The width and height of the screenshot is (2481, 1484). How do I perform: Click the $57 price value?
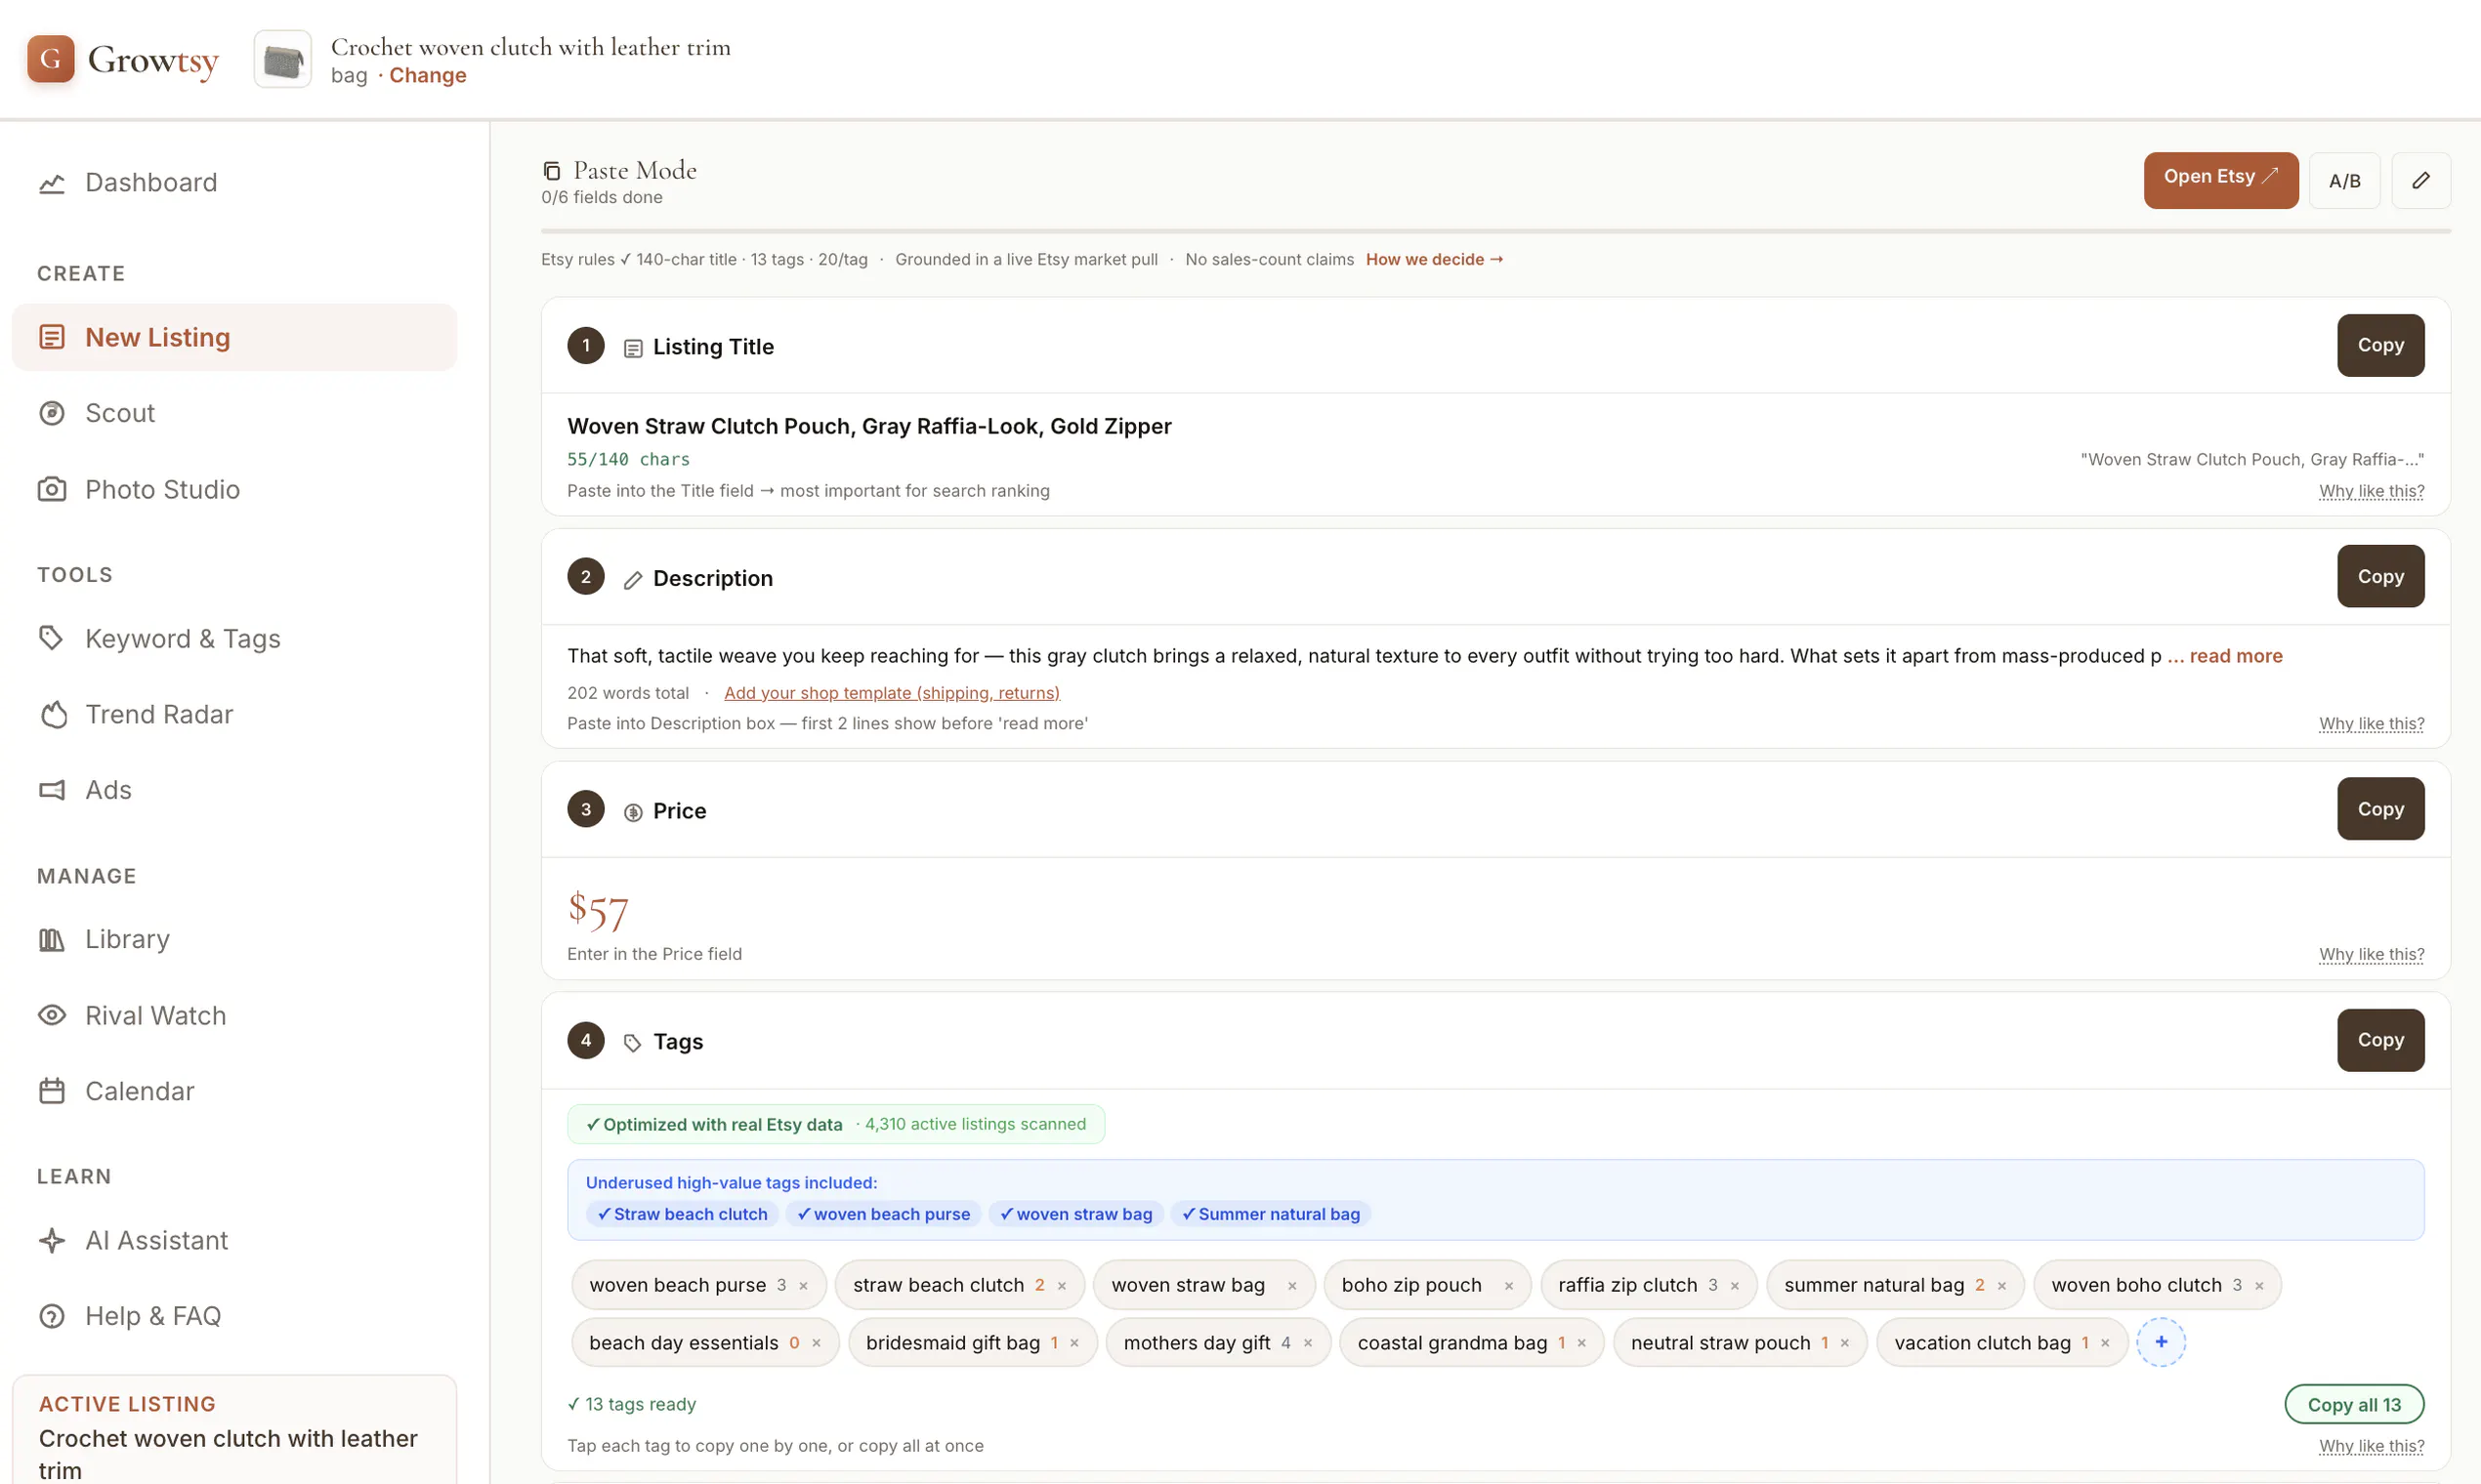597,911
